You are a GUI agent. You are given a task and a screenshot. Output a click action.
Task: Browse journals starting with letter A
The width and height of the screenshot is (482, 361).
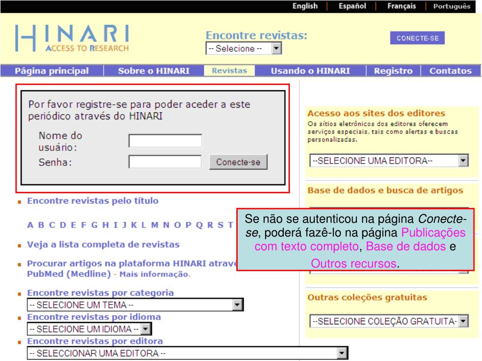click(30, 225)
